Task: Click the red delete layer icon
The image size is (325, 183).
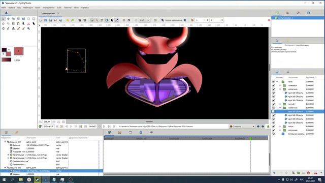Action: [x=308, y=173]
